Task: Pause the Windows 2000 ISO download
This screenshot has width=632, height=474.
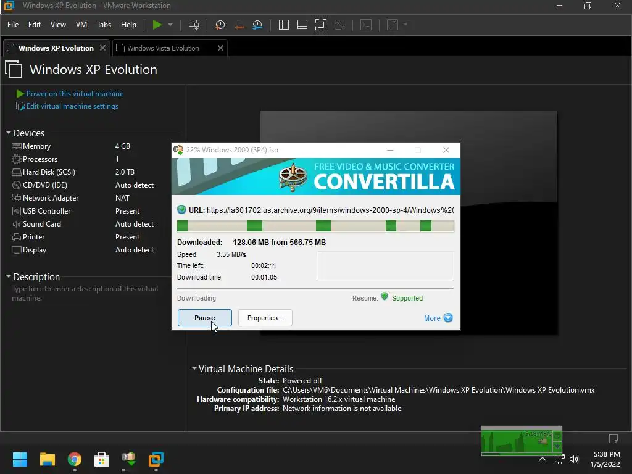Action: tap(205, 318)
